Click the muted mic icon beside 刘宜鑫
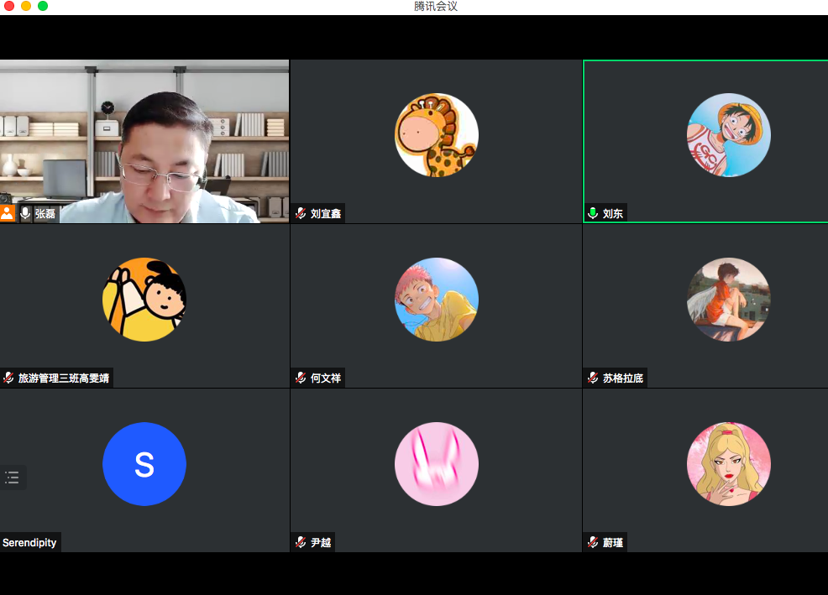This screenshot has height=595, width=828. pyautogui.click(x=301, y=213)
